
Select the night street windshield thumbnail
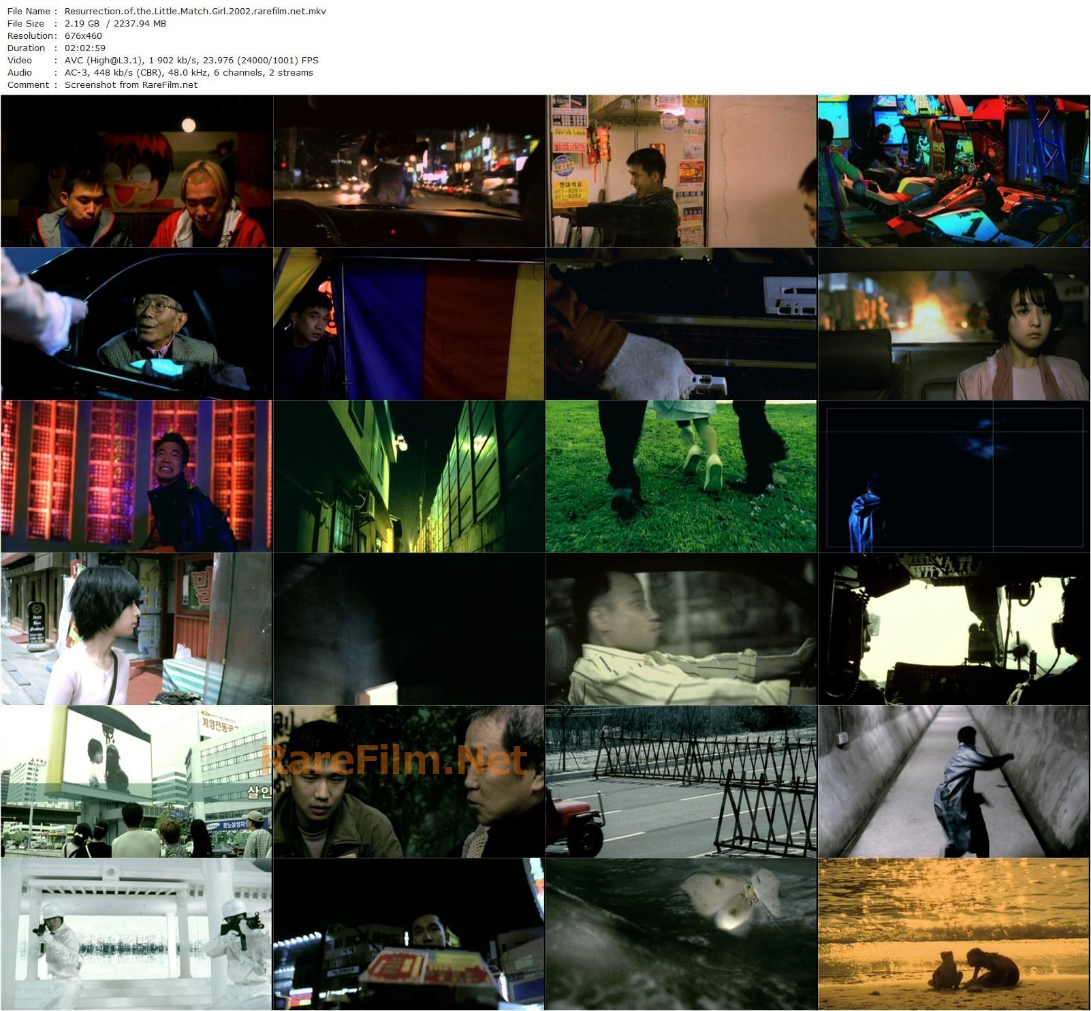tap(409, 171)
